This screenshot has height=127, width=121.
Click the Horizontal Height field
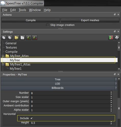pyautogui.click(x=70, y=123)
